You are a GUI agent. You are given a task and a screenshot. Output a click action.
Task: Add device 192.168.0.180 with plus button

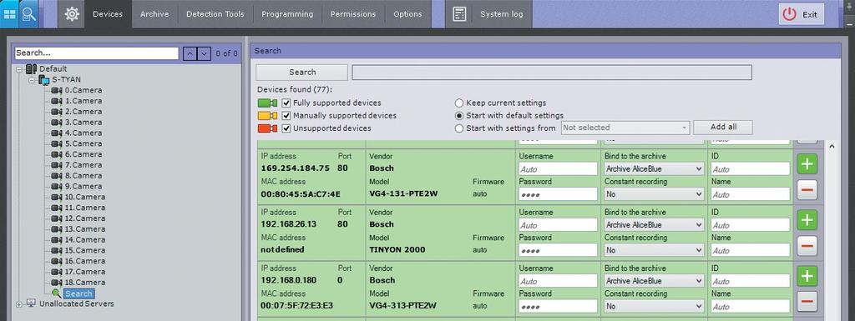pos(807,276)
